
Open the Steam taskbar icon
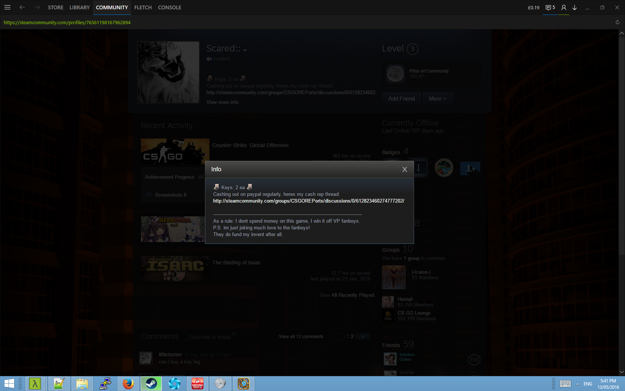(x=151, y=383)
